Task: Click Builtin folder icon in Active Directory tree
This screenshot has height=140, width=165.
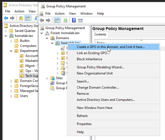Action: (x=16, y=41)
